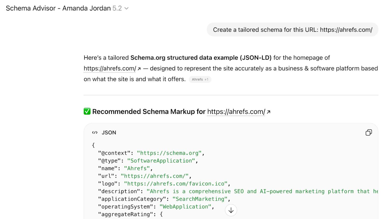Open the Ahrefs +1 sources chip

[200, 79]
